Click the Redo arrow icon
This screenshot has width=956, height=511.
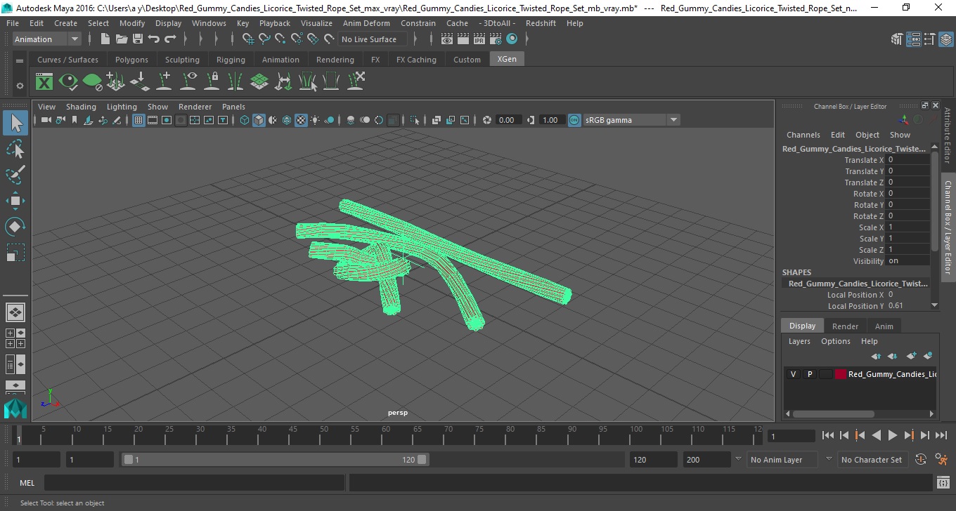click(x=170, y=39)
